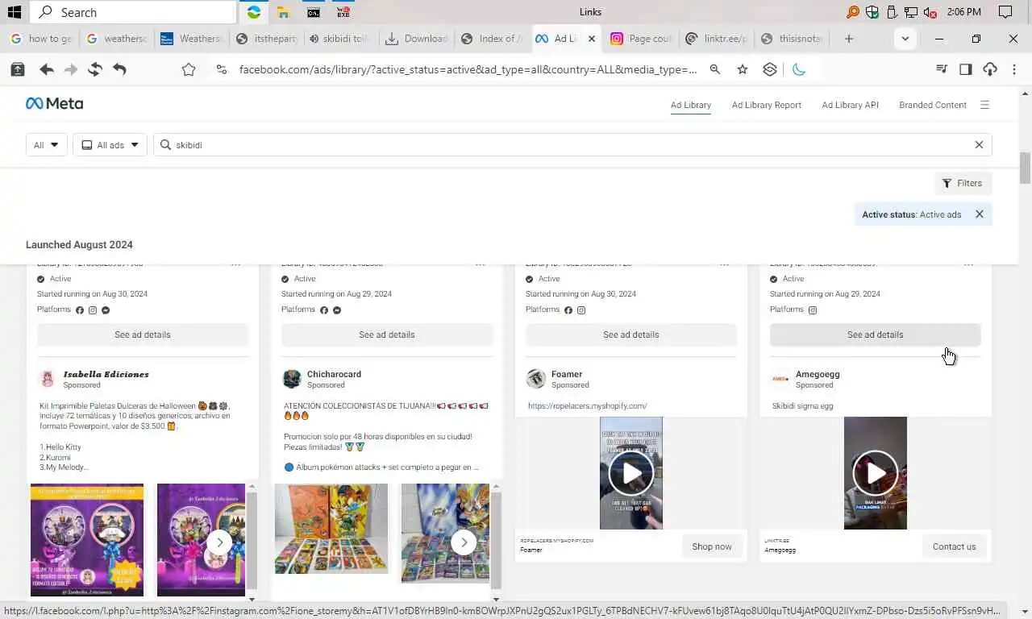Click the Meta logo
The width and height of the screenshot is (1032, 619).
(55, 104)
